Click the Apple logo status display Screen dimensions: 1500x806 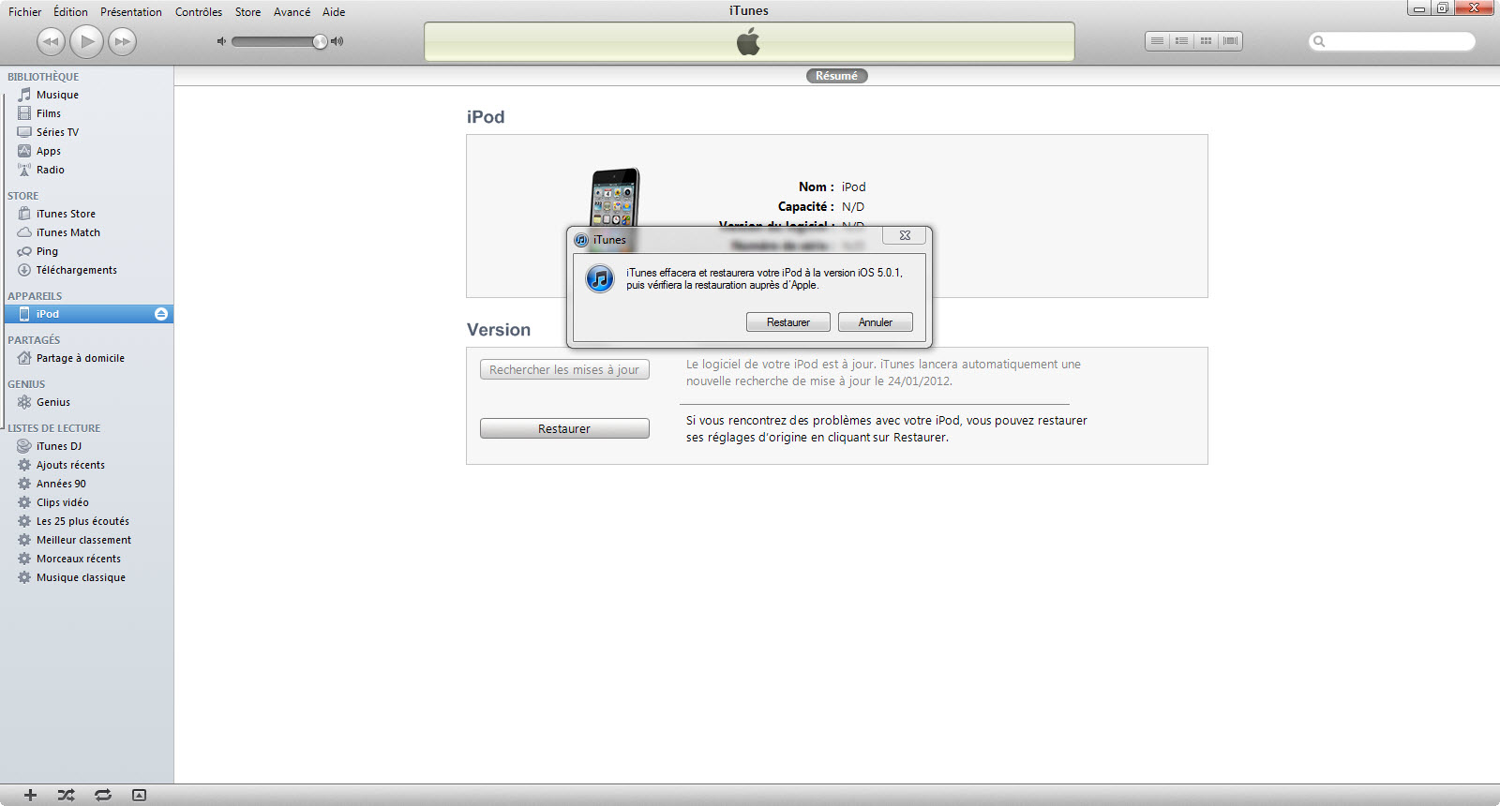point(749,41)
